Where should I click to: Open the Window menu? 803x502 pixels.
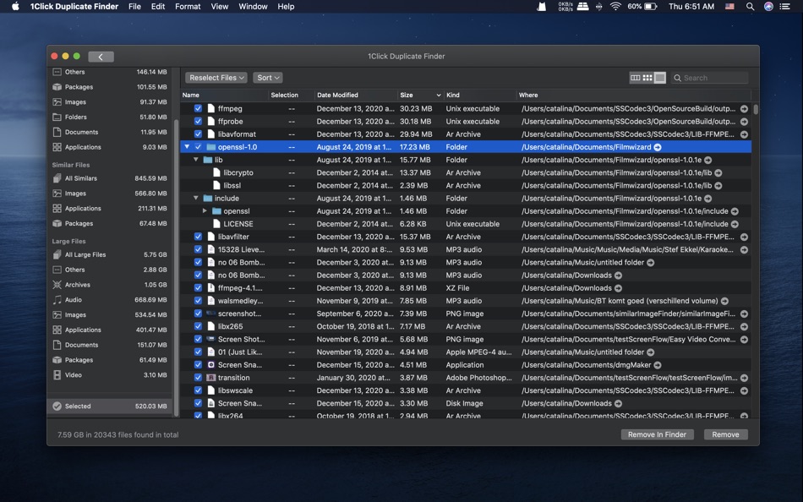253,7
